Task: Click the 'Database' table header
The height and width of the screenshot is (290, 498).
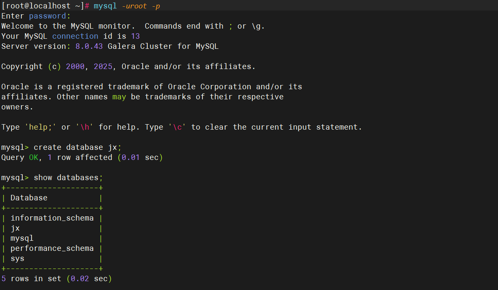Action: 29,198
